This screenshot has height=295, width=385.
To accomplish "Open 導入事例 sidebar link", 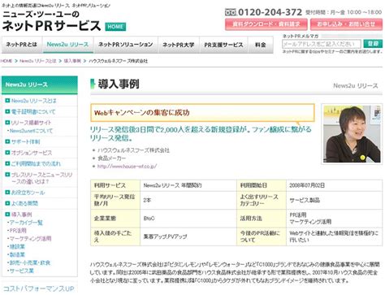I will click(21, 215).
